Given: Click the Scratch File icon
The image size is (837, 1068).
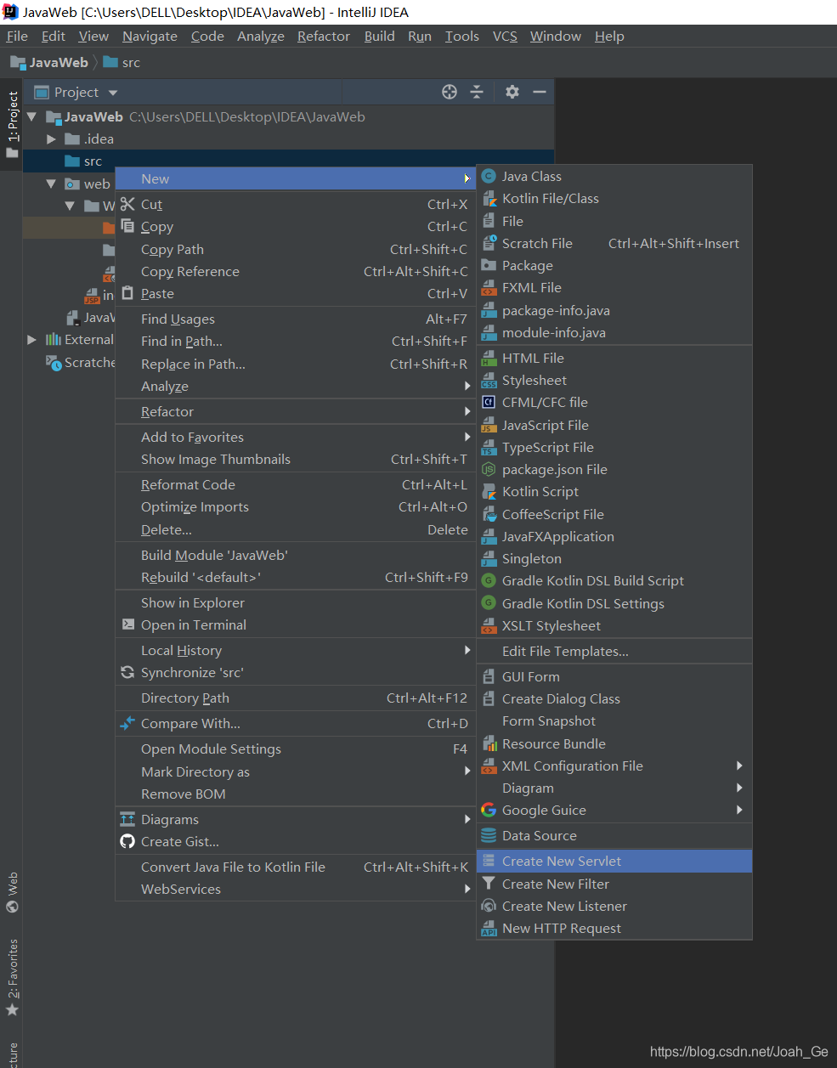Looking at the screenshot, I should (489, 244).
